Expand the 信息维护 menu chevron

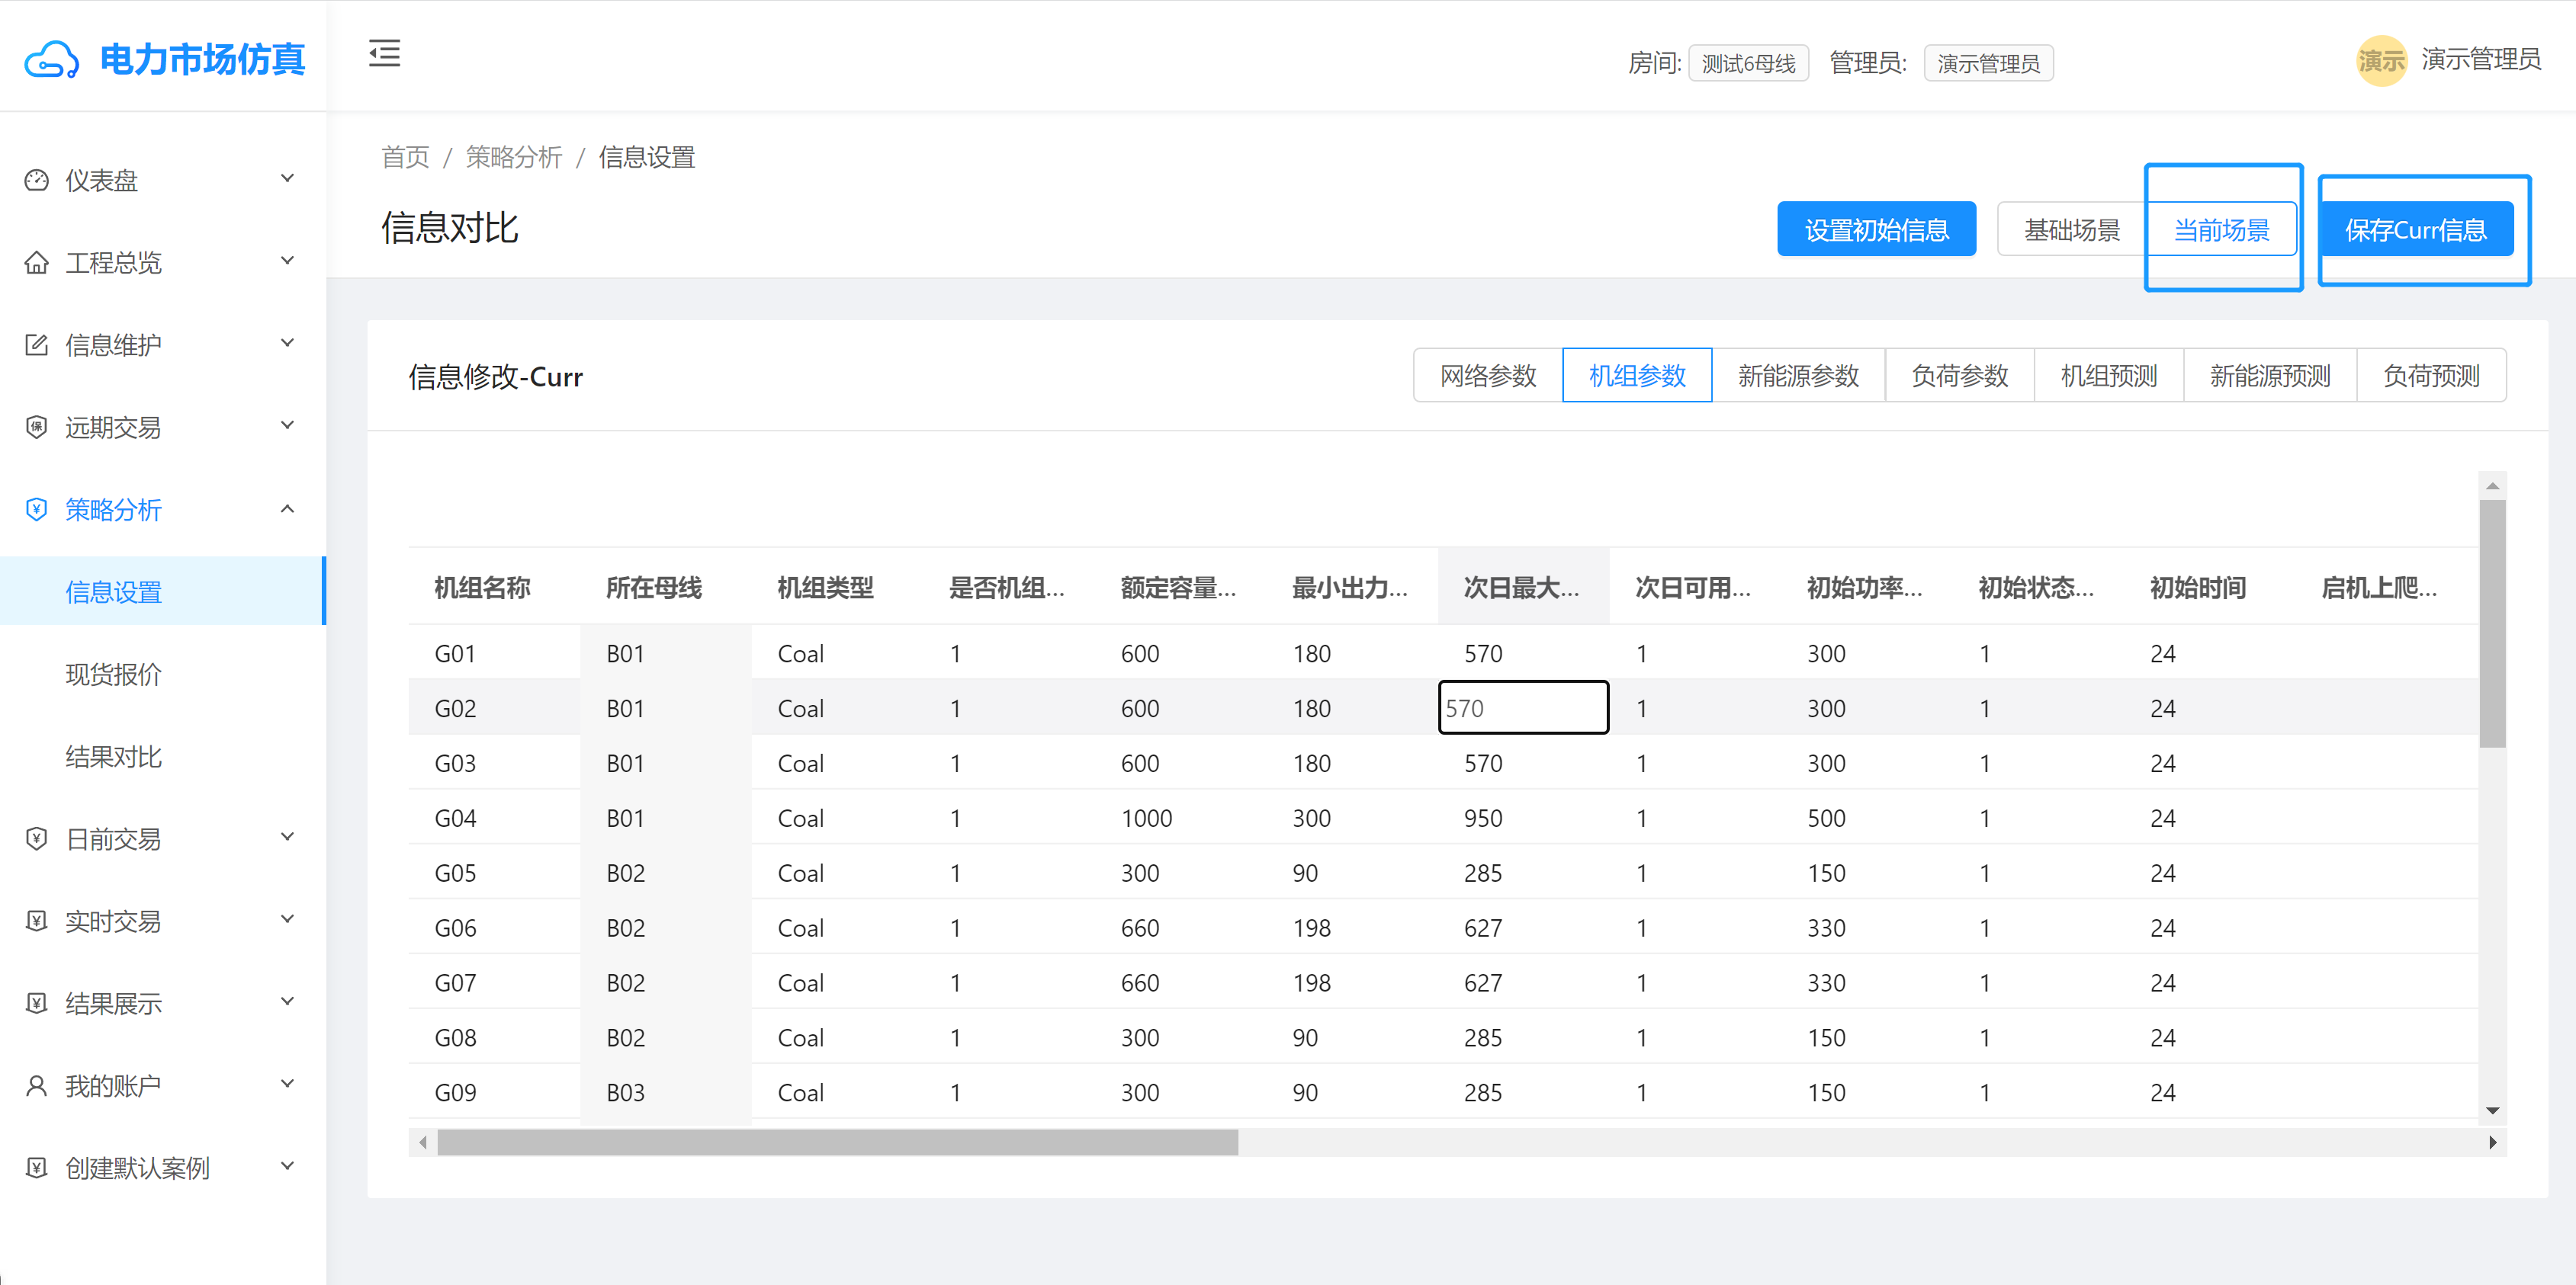click(x=287, y=344)
